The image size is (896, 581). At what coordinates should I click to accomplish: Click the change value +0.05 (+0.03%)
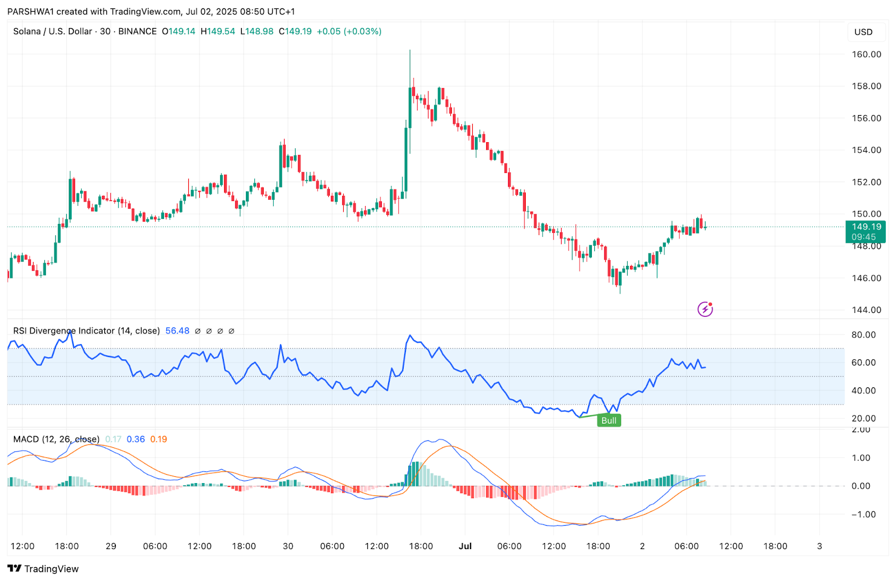(349, 31)
